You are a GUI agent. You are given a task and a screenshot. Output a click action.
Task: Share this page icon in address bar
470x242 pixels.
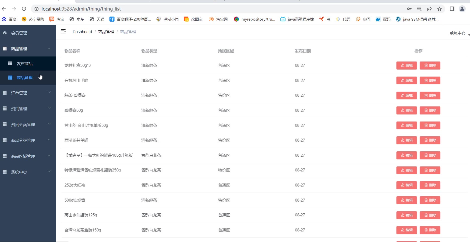pos(429,9)
